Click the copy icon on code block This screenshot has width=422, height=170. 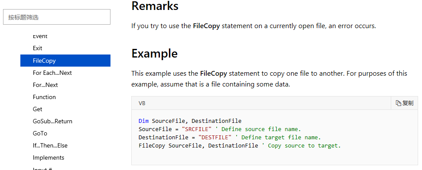(398, 103)
